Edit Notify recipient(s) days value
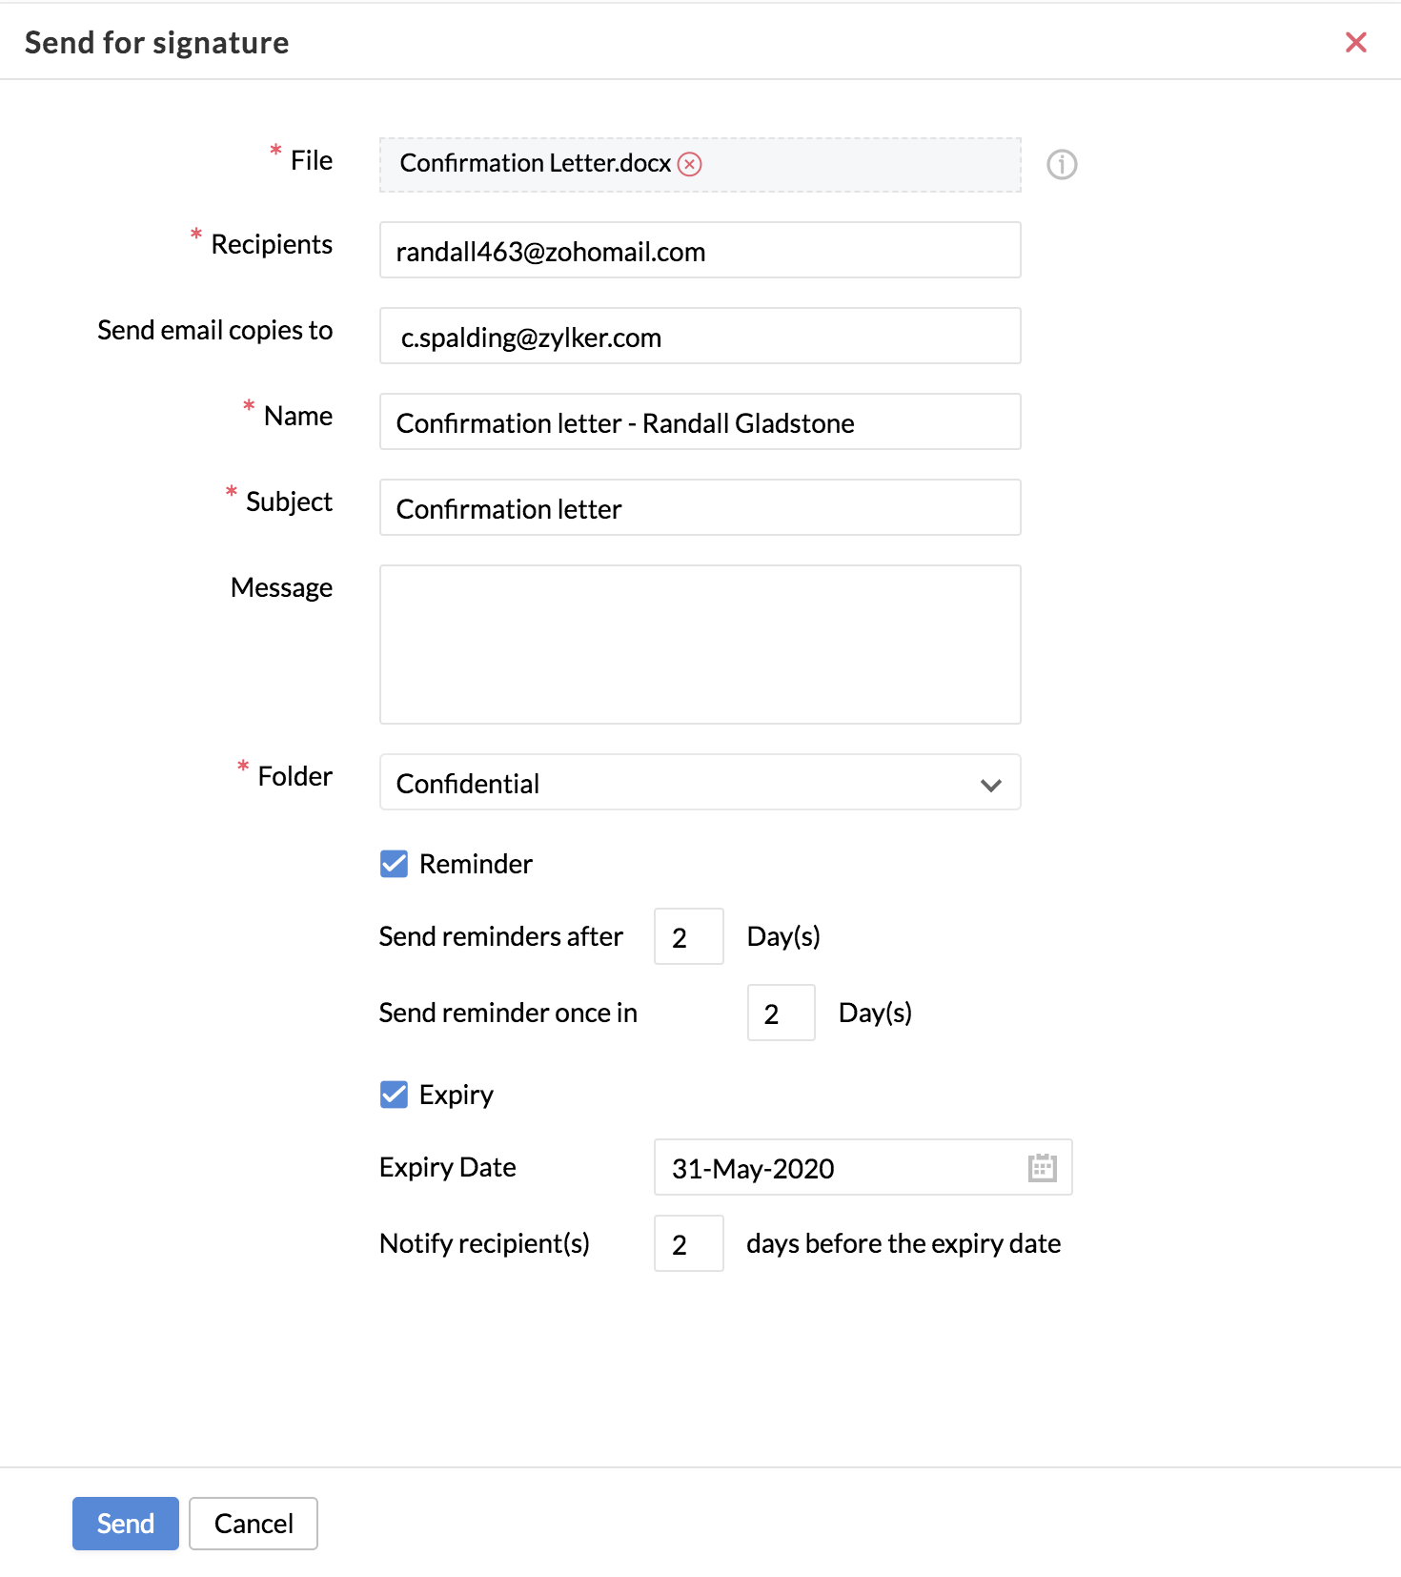Image resolution: width=1401 pixels, height=1577 pixels. click(689, 1244)
